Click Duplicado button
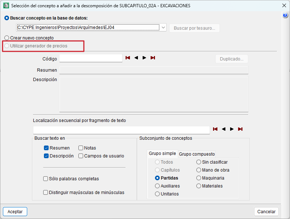The image size is (290, 219). [x=232, y=59]
